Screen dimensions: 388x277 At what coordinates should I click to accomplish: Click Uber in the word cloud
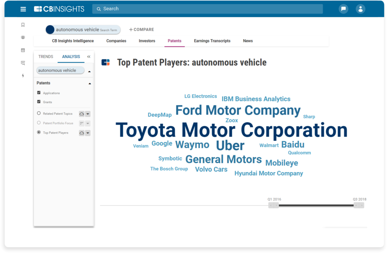click(x=230, y=145)
